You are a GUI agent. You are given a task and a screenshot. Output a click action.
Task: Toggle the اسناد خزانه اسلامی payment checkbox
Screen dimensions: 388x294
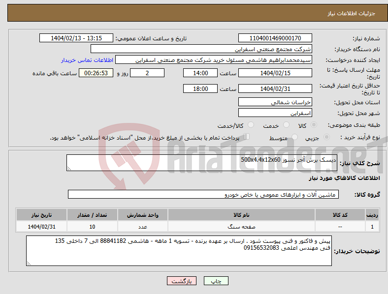click(247, 136)
